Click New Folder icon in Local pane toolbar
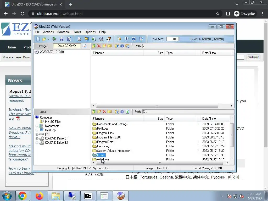This screenshot has width=268, height=201. (x=99, y=111)
